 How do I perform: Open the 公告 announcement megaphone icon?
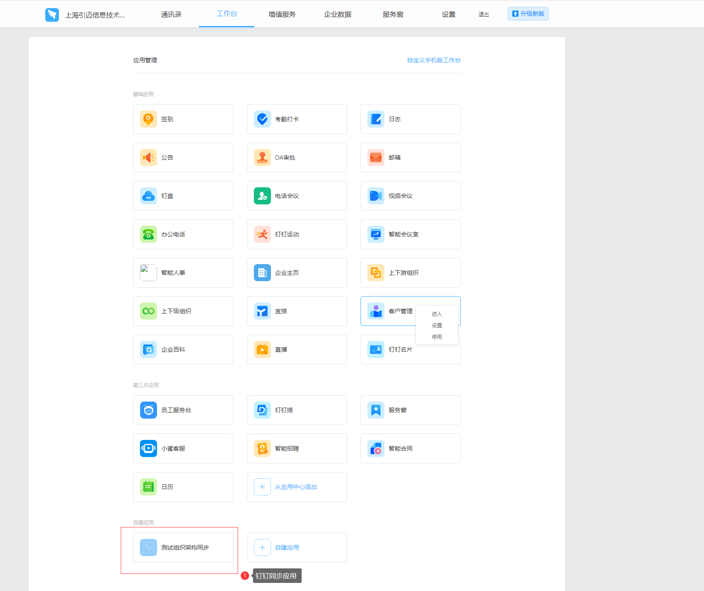pos(148,157)
